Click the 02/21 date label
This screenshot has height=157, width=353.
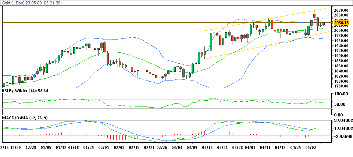pos(149,148)
